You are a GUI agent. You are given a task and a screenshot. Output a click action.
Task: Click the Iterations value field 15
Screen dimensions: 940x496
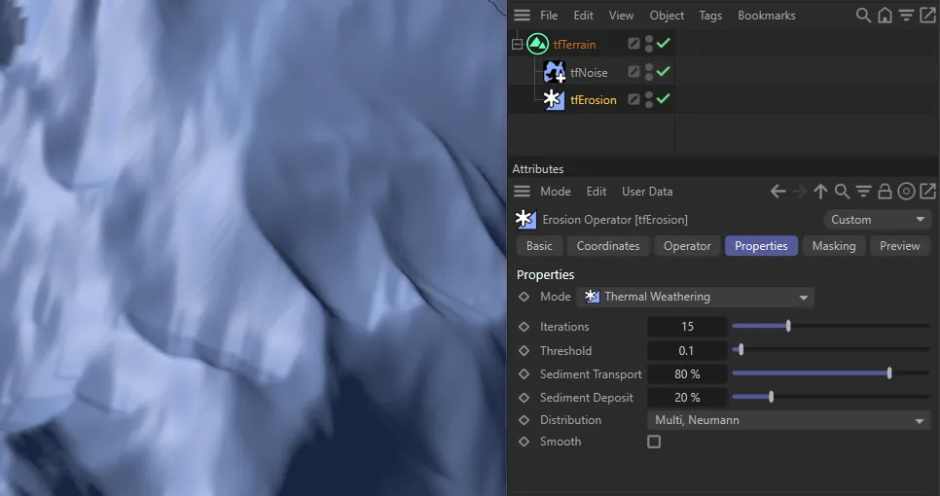pyautogui.click(x=687, y=327)
